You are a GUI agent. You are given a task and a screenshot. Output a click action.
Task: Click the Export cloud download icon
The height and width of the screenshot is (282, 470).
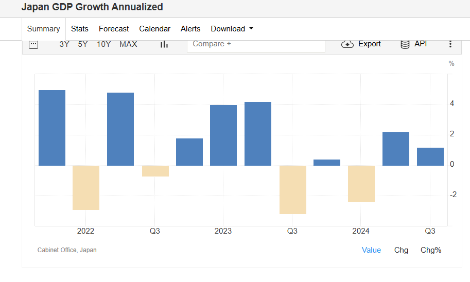(347, 44)
